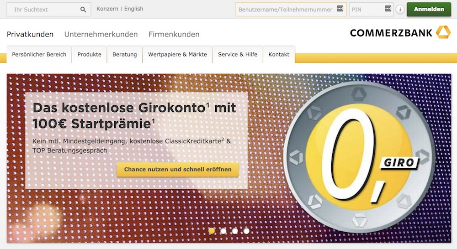The image size is (457, 249).
Task: Focus the Ihr Suchtext search field
Action: click(49, 9)
